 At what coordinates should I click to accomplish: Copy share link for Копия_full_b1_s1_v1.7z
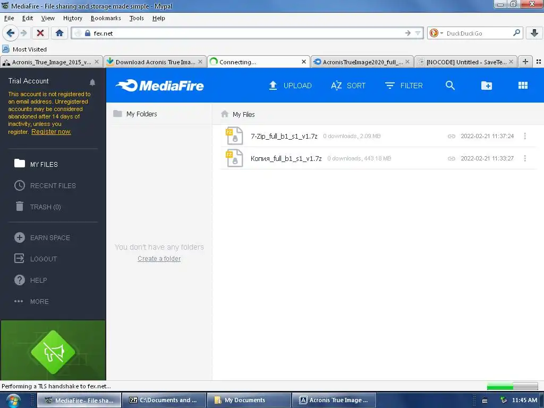point(452,158)
